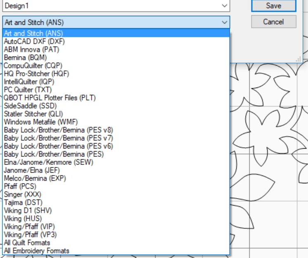
Task: Click the Cancel button
Action: click(x=274, y=21)
